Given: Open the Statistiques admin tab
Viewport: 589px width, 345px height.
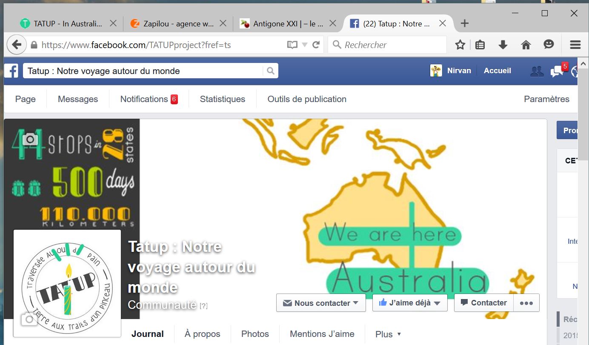Looking at the screenshot, I should 223,99.
